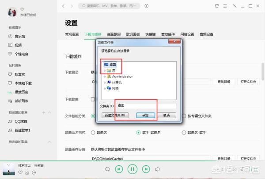Switch to 音频设备 tab
Viewport: 265px width, 179px height.
pyautogui.click(x=207, y=34)
